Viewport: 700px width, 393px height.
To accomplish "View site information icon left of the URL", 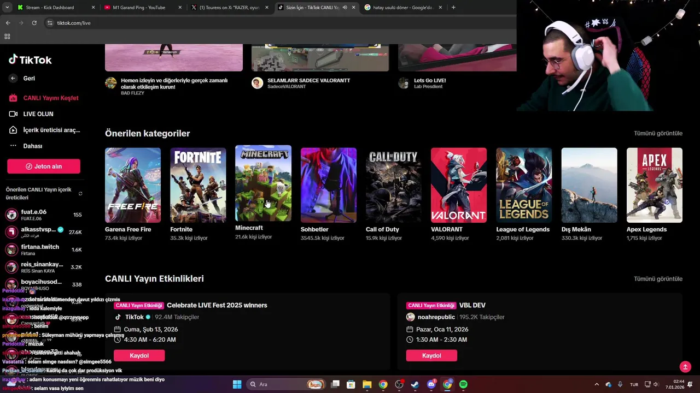I will click(50, 23).
